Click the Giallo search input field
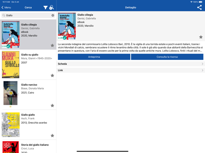 pos(28,16)
